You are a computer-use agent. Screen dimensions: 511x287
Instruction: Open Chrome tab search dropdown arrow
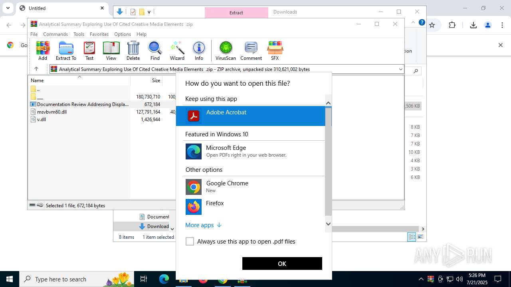8,8
